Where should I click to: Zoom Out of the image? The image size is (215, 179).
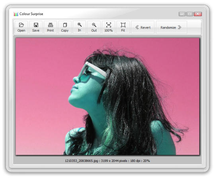94,27
